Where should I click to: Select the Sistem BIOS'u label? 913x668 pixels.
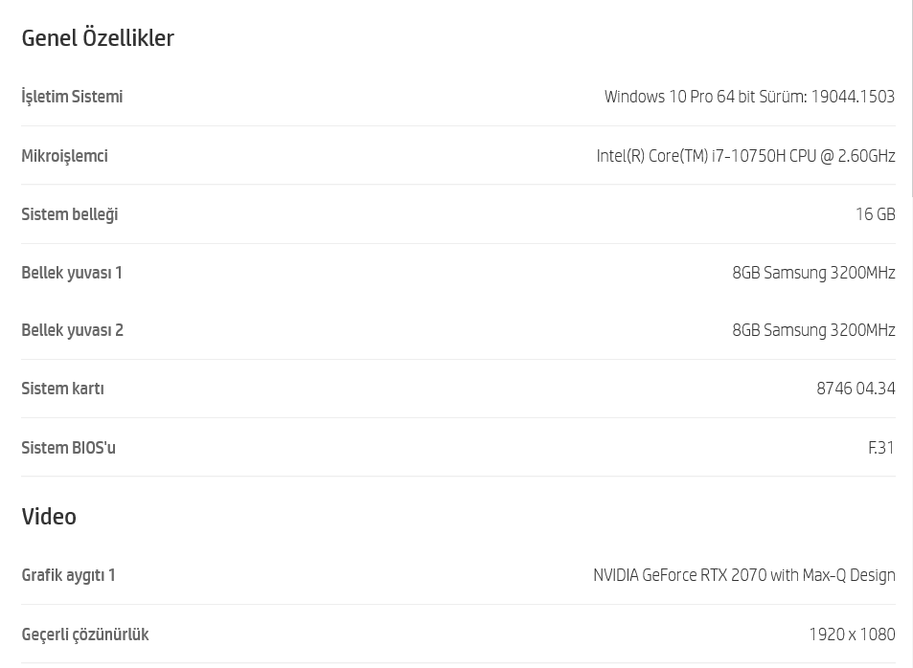[69, 448]
